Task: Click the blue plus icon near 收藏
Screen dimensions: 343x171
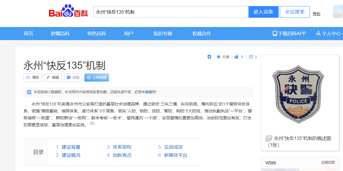Action: 209,57
